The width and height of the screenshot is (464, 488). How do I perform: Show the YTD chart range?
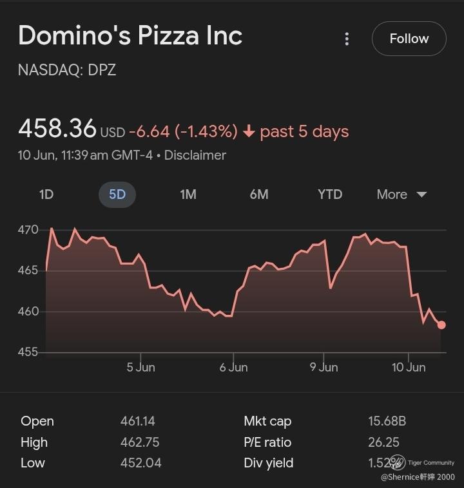[x=330, y=194]
